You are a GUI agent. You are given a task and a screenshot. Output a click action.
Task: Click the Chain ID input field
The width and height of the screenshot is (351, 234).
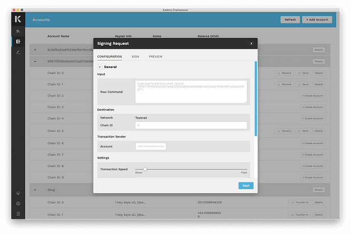click(x=191, y=125)
